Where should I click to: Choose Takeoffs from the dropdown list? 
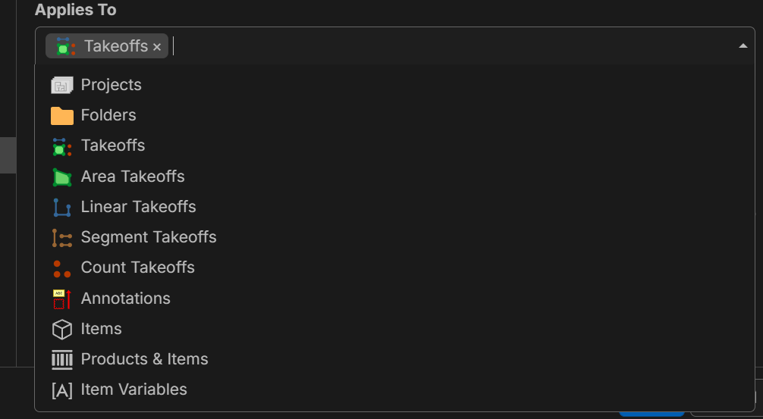[x=112, y=145]
